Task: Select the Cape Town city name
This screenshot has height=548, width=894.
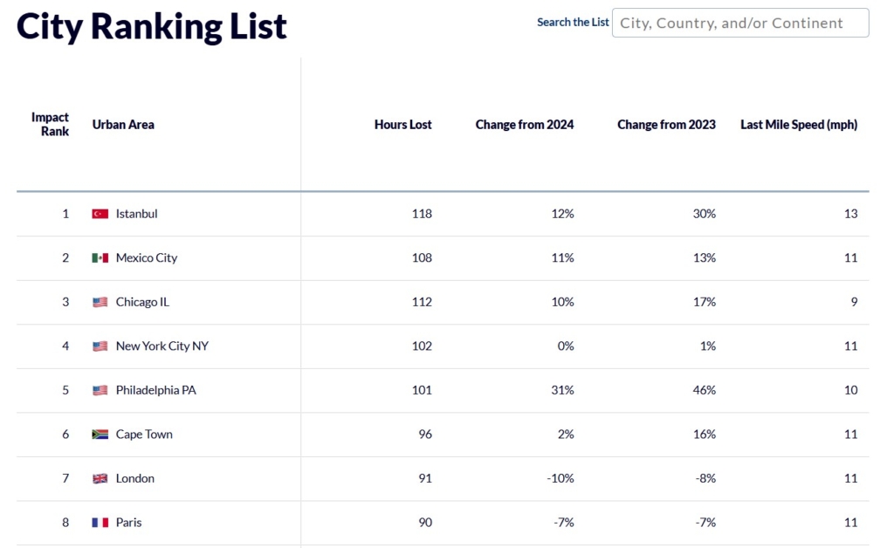Action: 144,435
